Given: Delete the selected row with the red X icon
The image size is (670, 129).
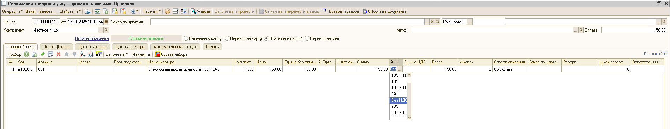Looking at the screenshot, I should (x=58, y=54).
